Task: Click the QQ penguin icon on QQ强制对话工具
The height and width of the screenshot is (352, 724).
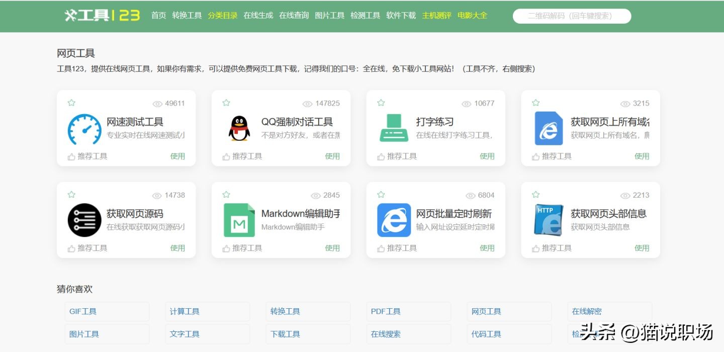Action: tap(238, 128)
